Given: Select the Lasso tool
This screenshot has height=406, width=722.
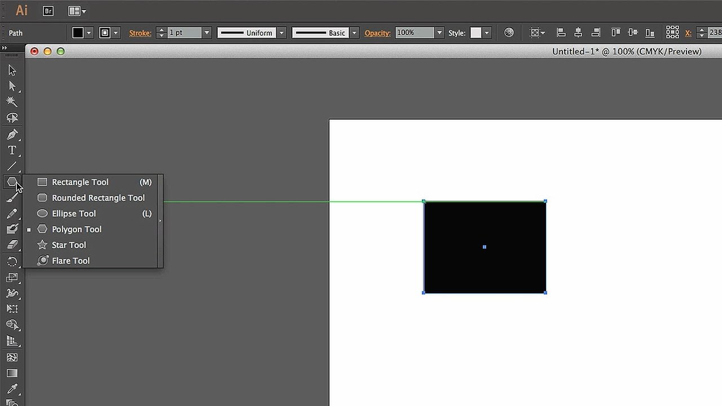Looking at the screenshot, I should point(12,118).
